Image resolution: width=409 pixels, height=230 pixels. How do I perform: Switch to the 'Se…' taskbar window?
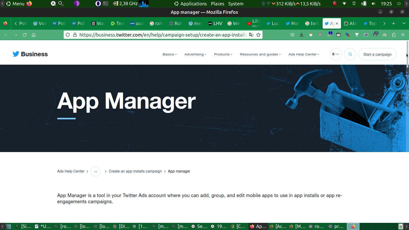coord(199,226)
